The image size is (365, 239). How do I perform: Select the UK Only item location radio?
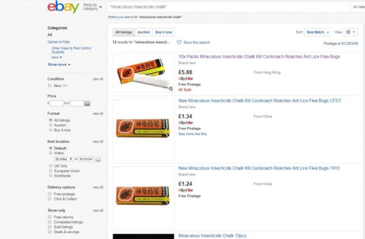click(x=50, y=166)
